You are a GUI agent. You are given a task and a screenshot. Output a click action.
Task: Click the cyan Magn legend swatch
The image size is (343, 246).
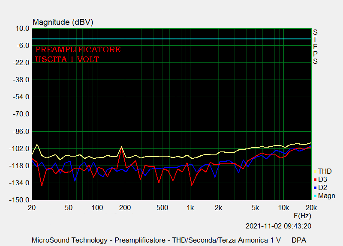point(315,196)
